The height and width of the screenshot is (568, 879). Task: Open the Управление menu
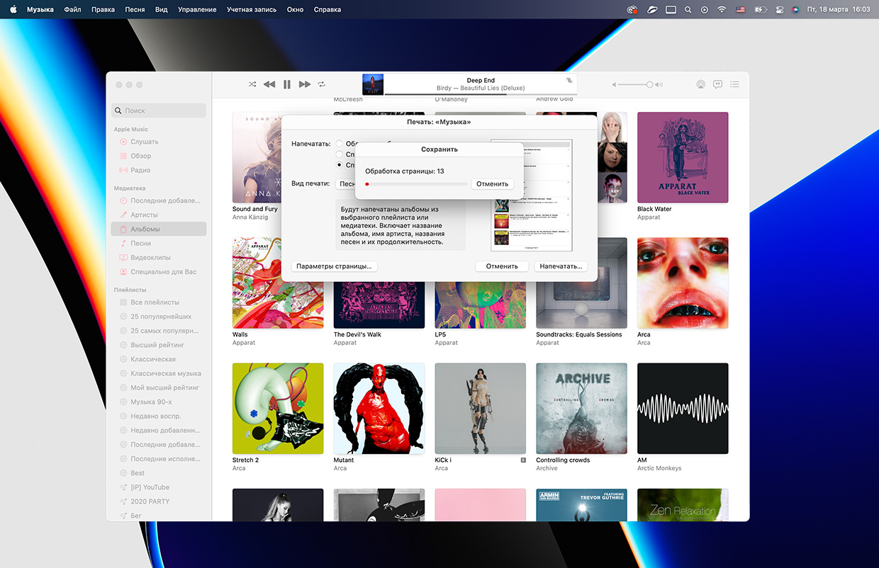tap(197, 10)
